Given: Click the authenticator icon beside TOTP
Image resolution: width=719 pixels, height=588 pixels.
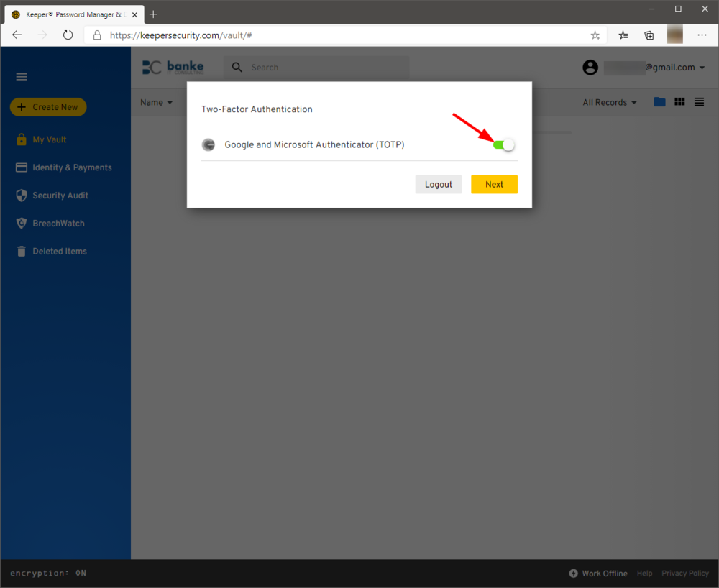Looking at the screenshot, I should (209, 144).
